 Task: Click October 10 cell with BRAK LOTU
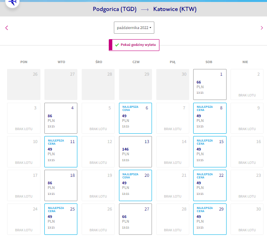click(x=24, y=152)
